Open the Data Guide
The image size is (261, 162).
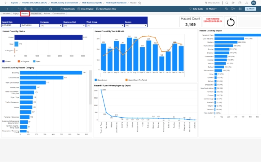point(196,9)
